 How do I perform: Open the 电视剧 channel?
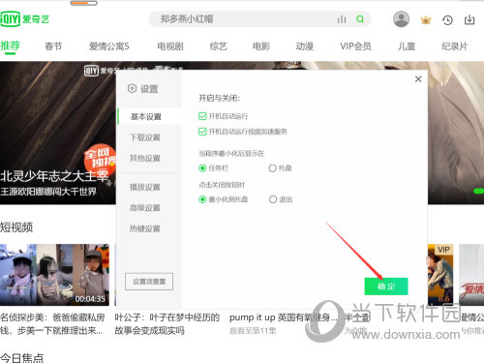pos(170,46)
